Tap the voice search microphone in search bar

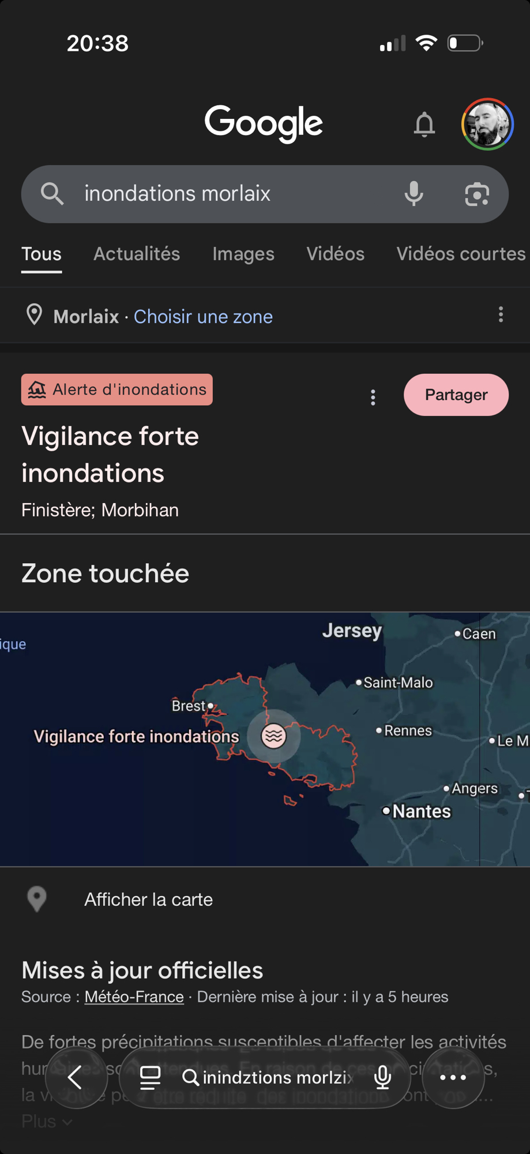click(x=414, y=194)
